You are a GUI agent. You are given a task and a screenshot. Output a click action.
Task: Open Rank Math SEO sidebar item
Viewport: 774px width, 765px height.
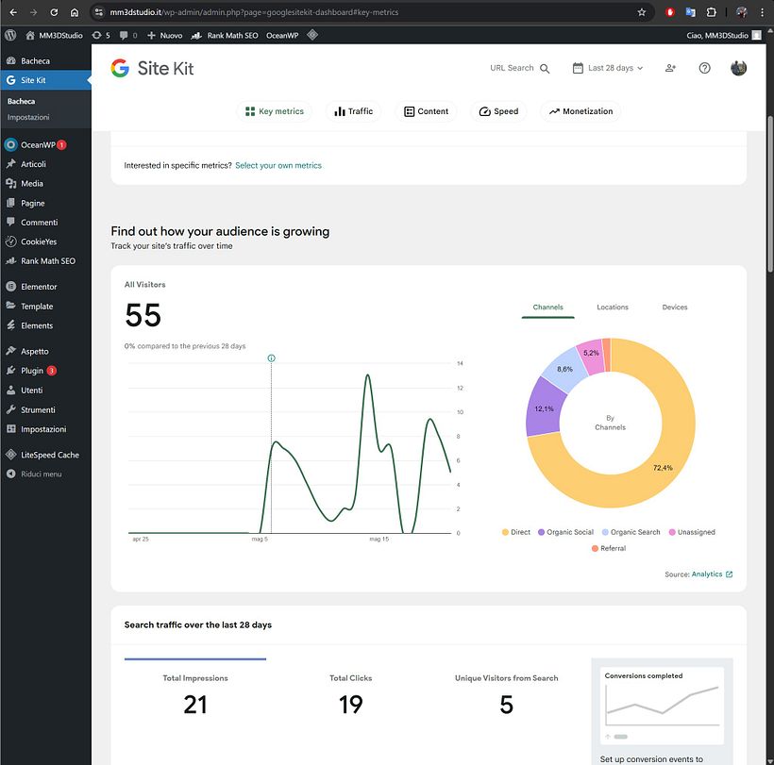click(x=45, y=261)
